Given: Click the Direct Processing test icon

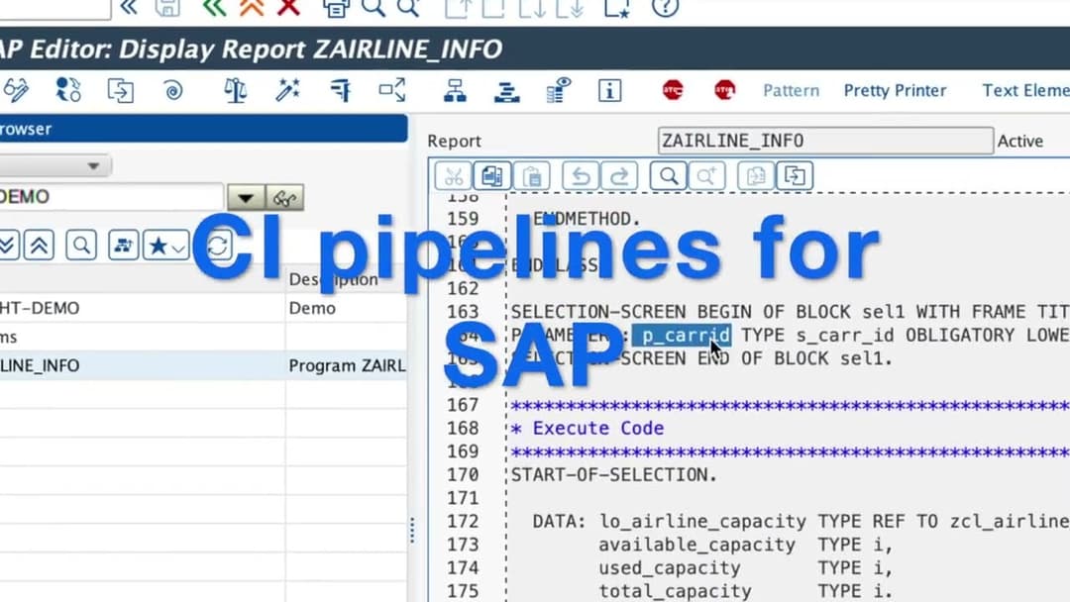Looking at the screenshot, I should pos(340,90).
